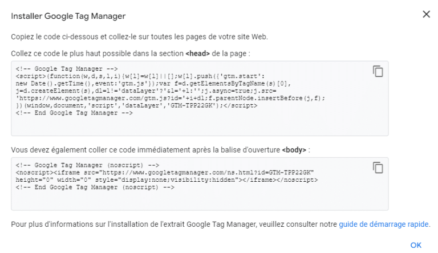Click the 'new Date().getTime()' code line
The image size is (438, 253).
[x=153, y=84]
